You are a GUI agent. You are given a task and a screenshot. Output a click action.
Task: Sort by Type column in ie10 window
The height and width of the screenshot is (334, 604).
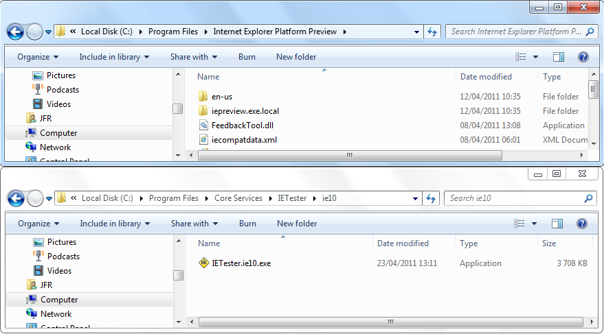click(x=469, y=243)
